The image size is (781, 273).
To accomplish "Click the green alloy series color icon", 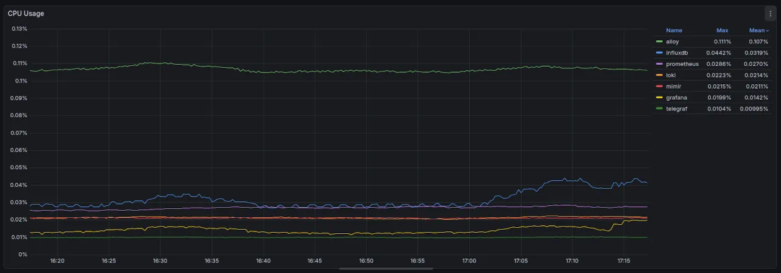I will [x=659, y=42].
